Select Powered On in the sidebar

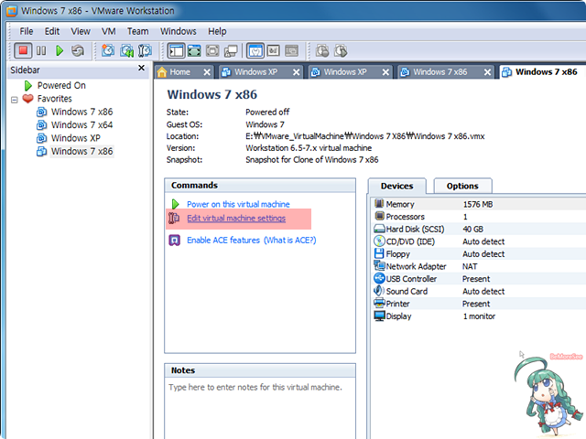click(61, 85)
